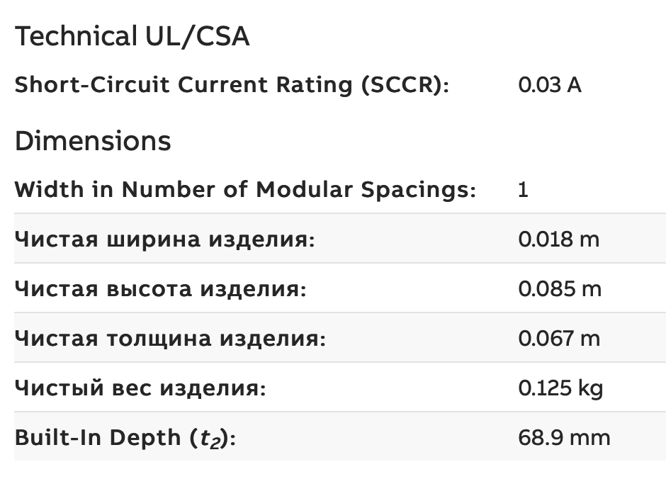
Task: Select the Built-In Depth (t2) label
Action: tap(125, 438)
